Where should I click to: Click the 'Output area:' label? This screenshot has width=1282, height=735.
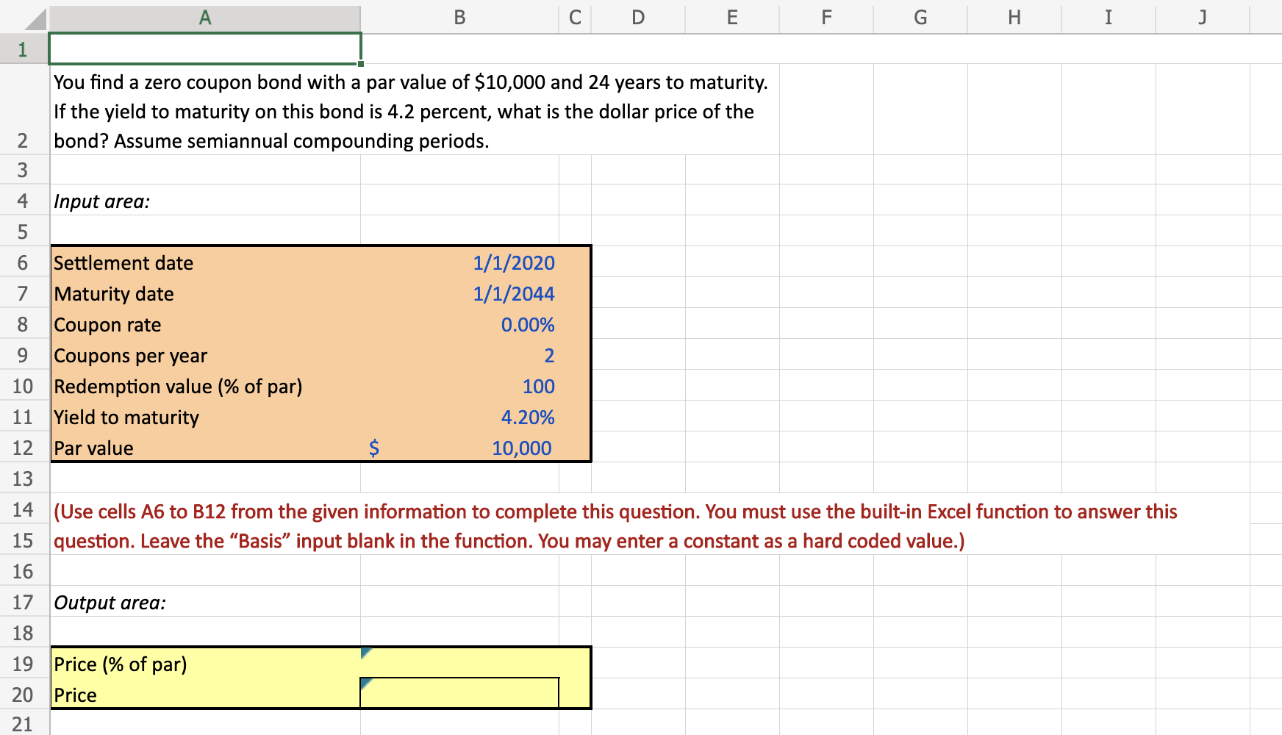pyautogui.click(x=110, y=603)
